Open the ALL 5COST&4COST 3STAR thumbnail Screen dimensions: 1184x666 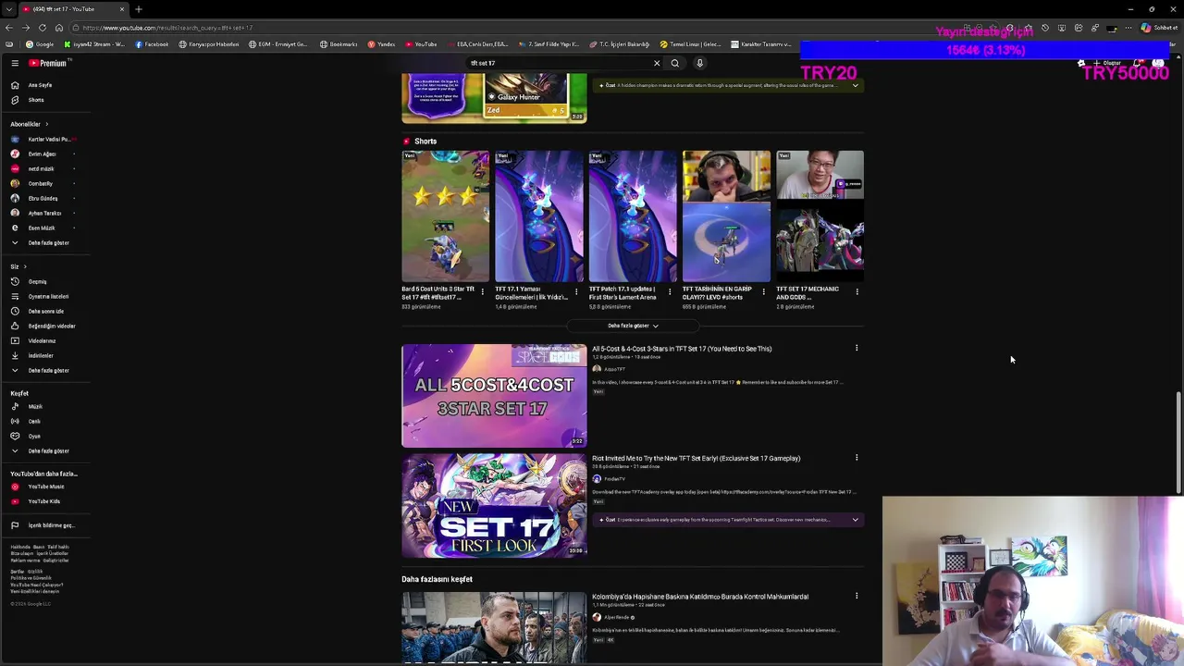494,396
